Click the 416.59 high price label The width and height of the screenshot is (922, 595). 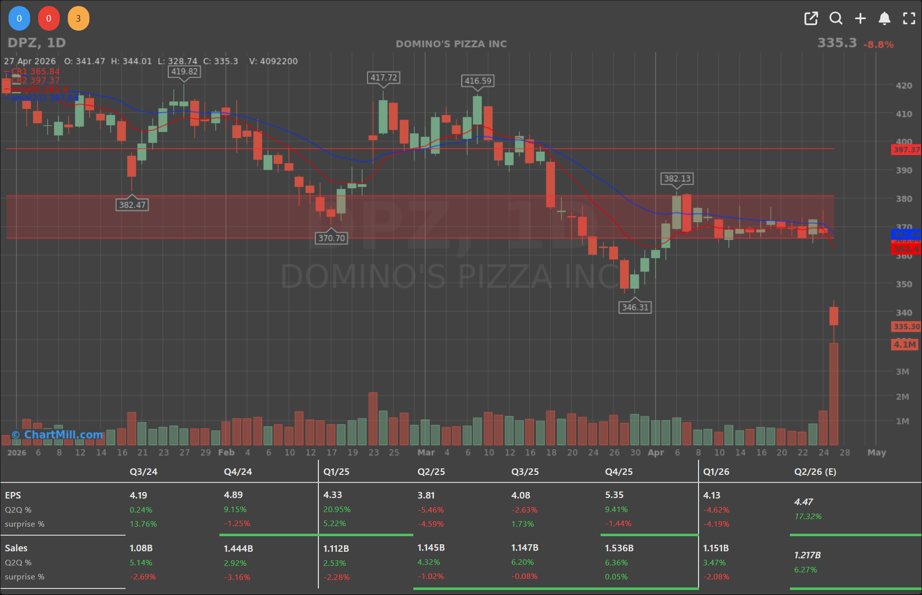pyautogui.click(x=478, y=81)
